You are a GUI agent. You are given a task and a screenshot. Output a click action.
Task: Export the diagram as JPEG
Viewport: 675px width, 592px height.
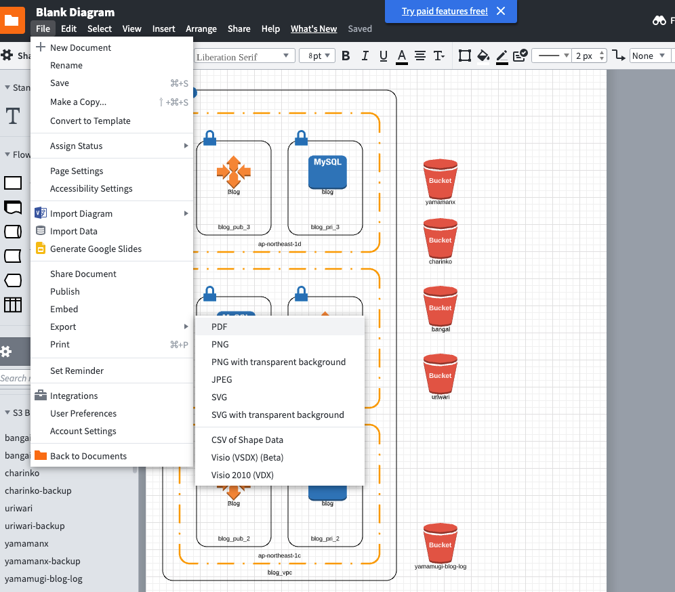pos(280,379)
